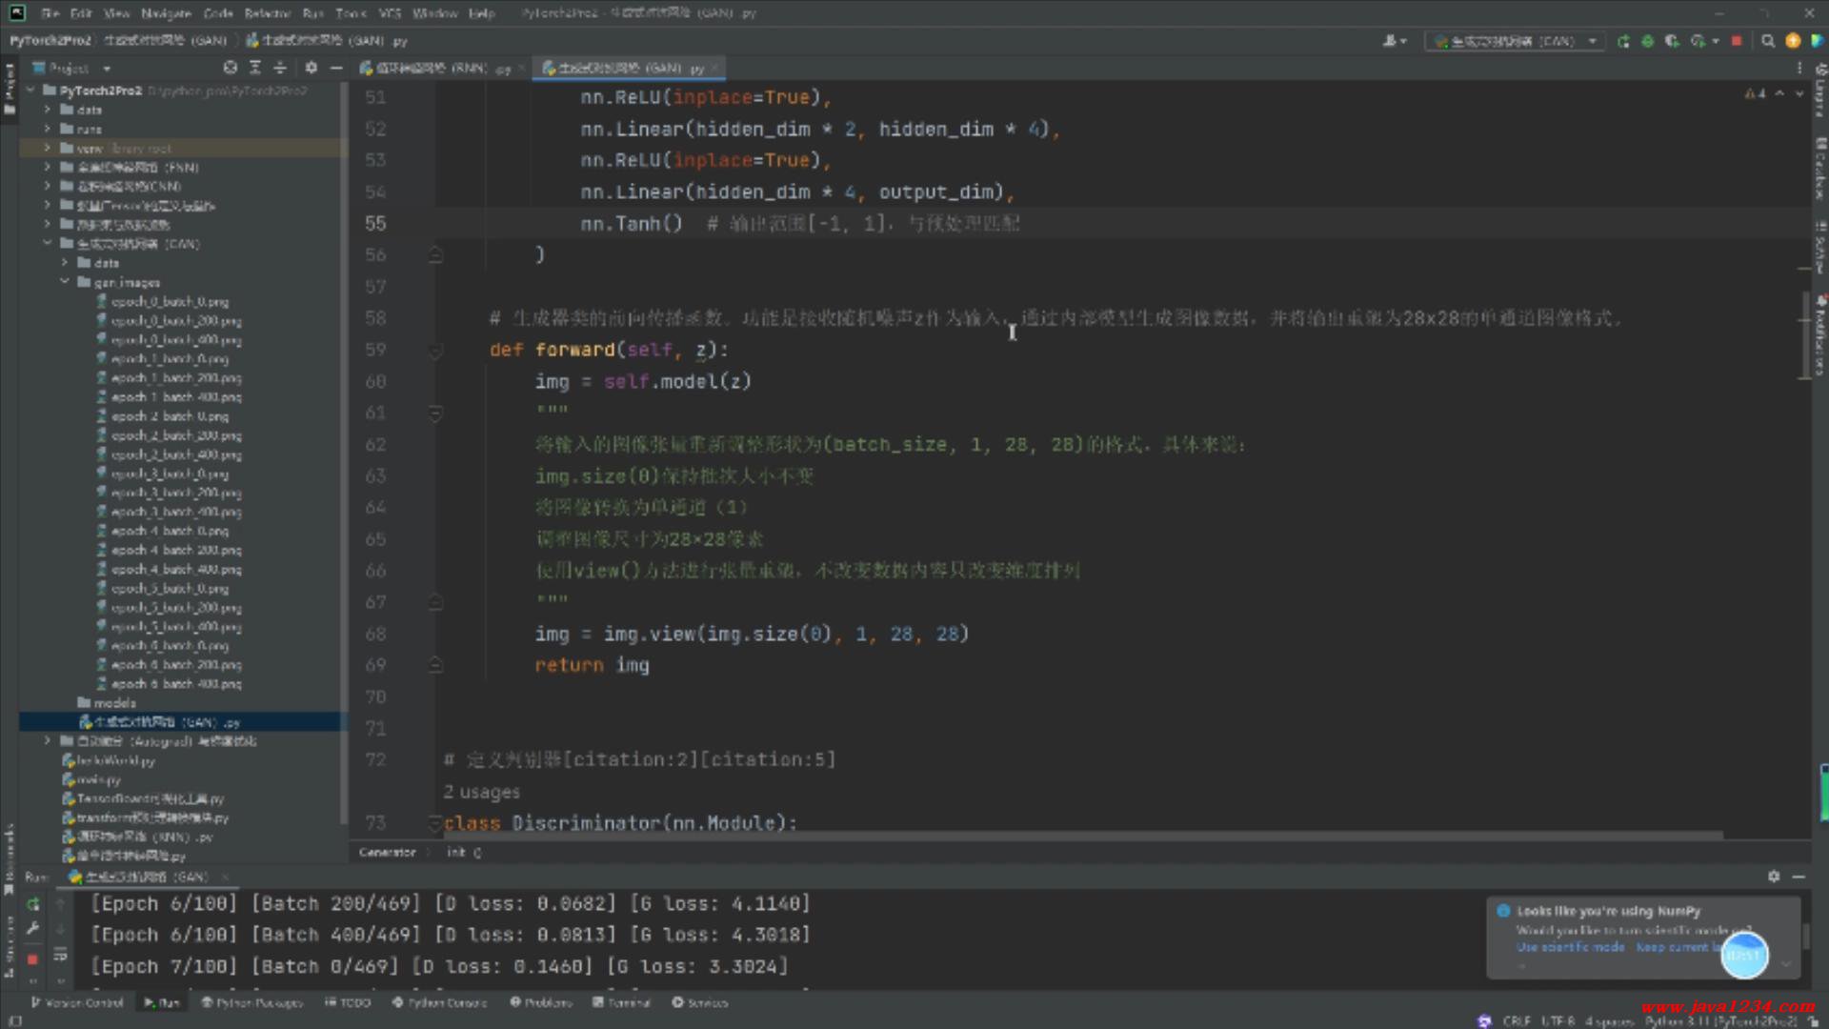Click the Rerun icon in main toolbar
The height and width of the screenshot is (1029, 1829).
pyautogui.click(x=1623, y=41)
